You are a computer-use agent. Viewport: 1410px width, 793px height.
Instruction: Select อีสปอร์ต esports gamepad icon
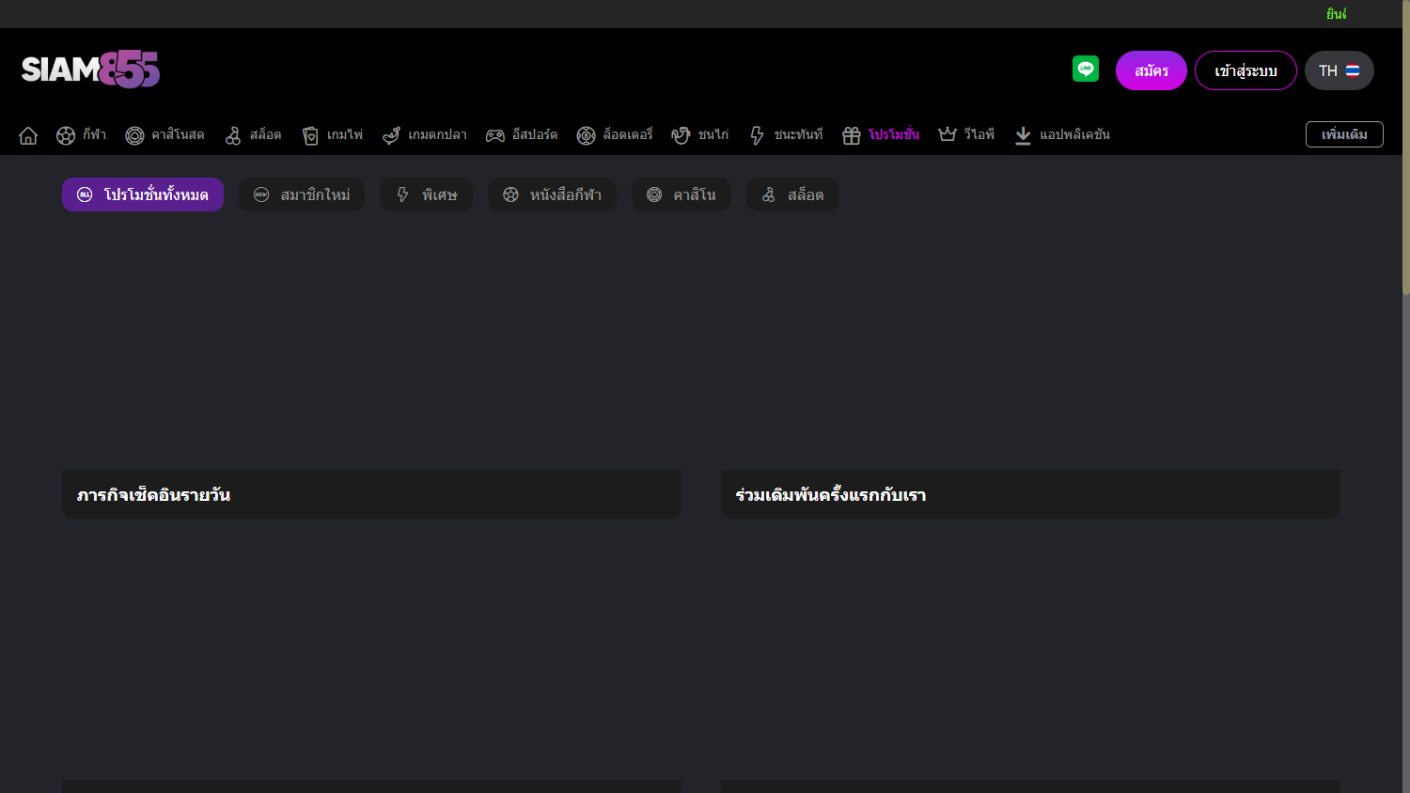[522, 135]
